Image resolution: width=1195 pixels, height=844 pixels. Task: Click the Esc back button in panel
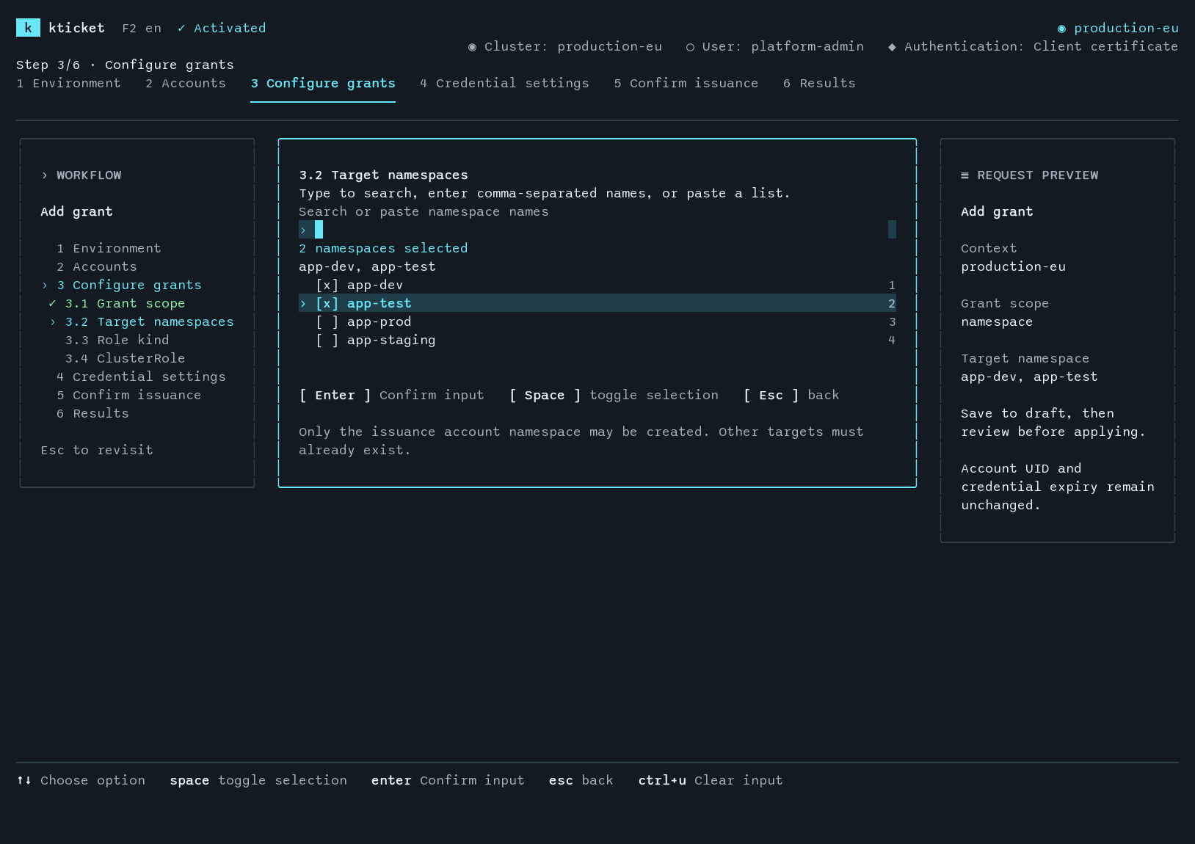click(x=791, y=395)
